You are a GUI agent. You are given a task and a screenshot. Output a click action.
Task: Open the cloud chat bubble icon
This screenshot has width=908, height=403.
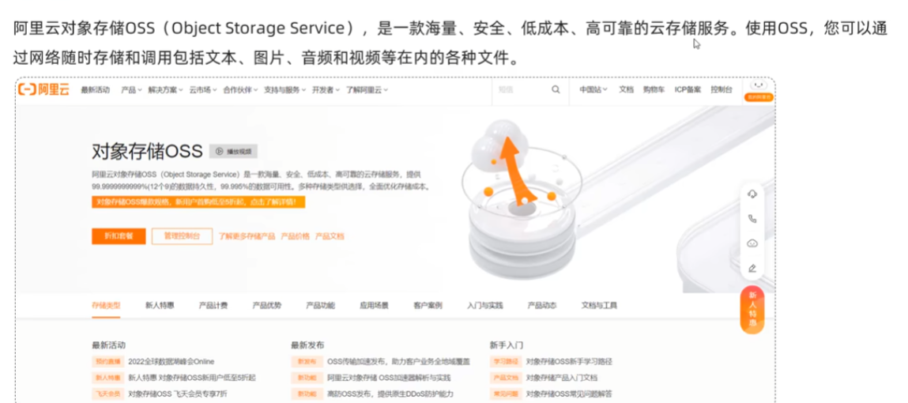tap(752, 243)
